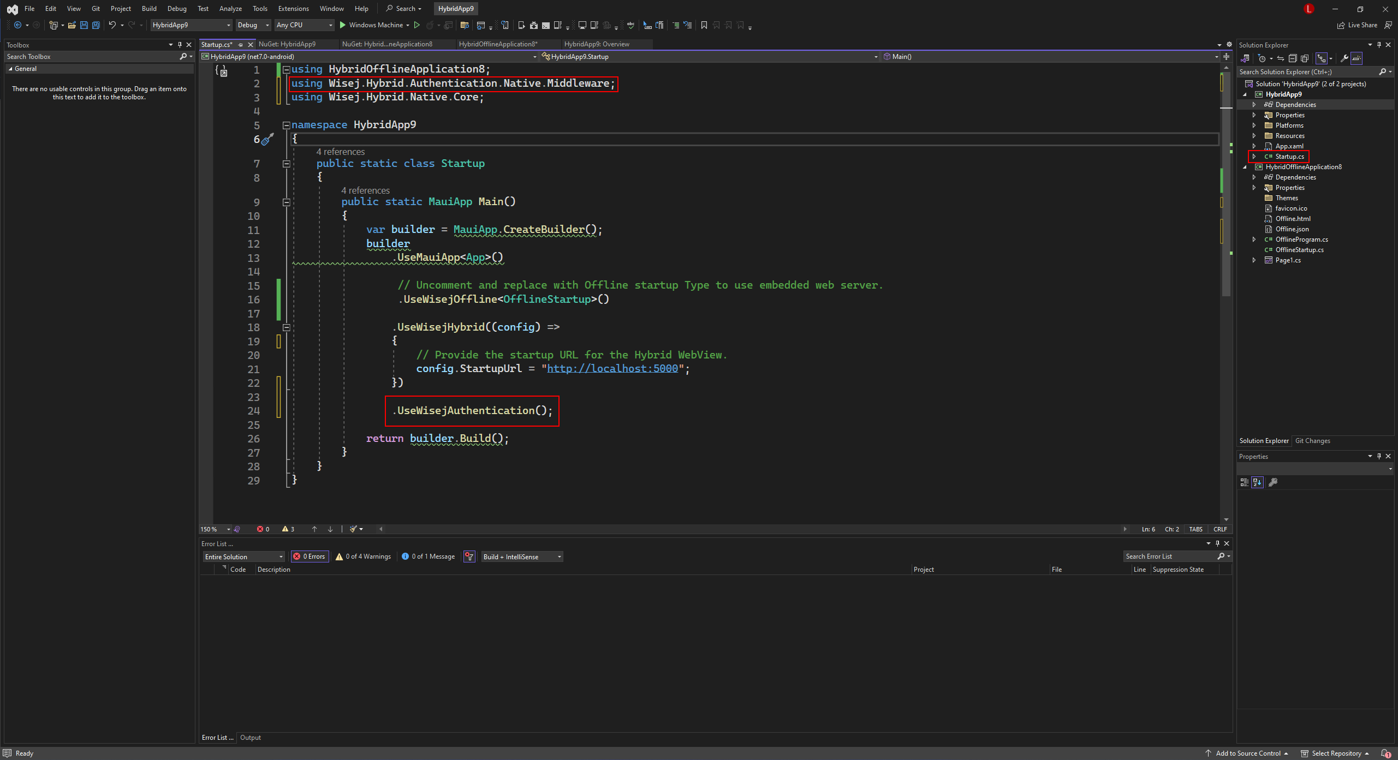Image resolution: width=1398 pixels, height=760 pixels.
Task: Click the Toggle Bookmark icon in the toolbar
Action: point(704,25)
